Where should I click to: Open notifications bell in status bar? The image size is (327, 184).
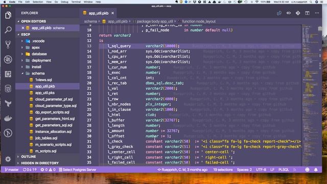[316, 170]
